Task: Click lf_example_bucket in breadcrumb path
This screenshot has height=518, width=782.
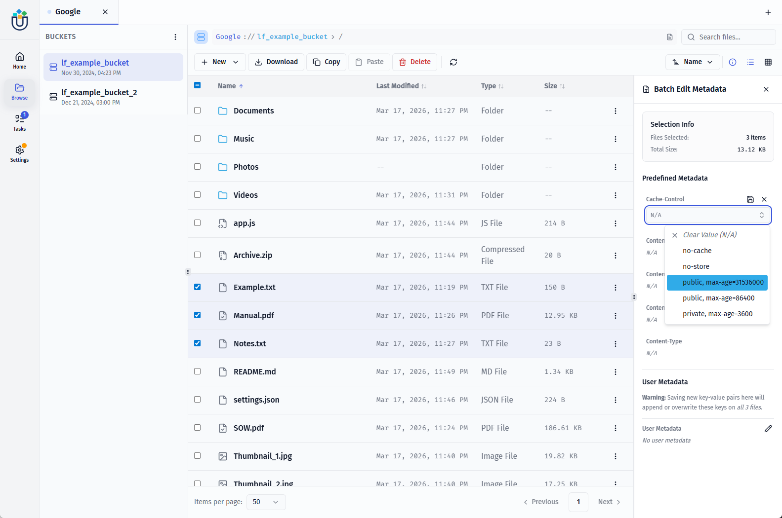Action: (x=292, y=37)
